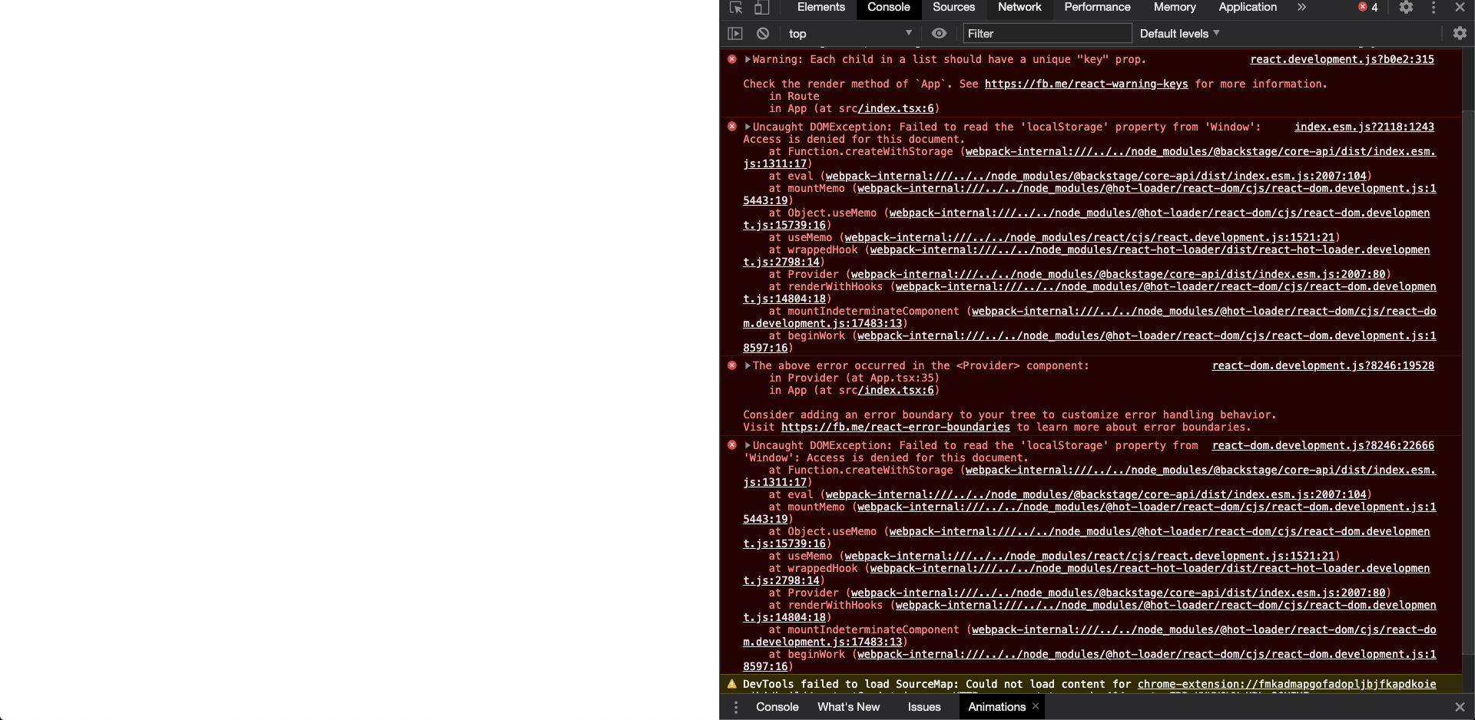Toggle the device toolbar icon
This screenshot has width=1475, height=720.
click(761, 8)
